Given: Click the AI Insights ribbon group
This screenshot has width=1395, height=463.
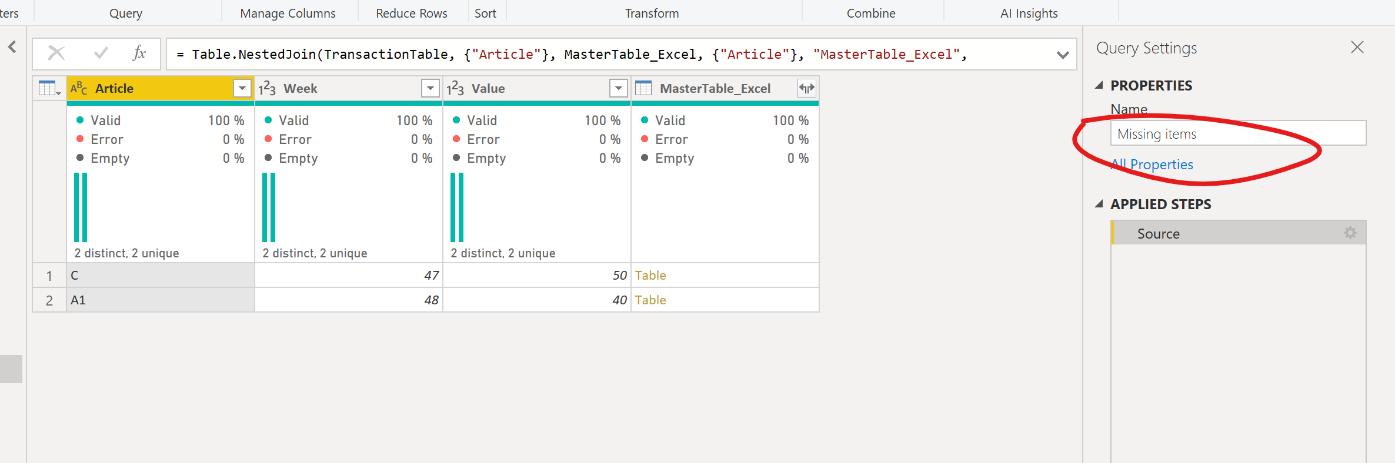Looking at the screenshot, I should 1029,13.
